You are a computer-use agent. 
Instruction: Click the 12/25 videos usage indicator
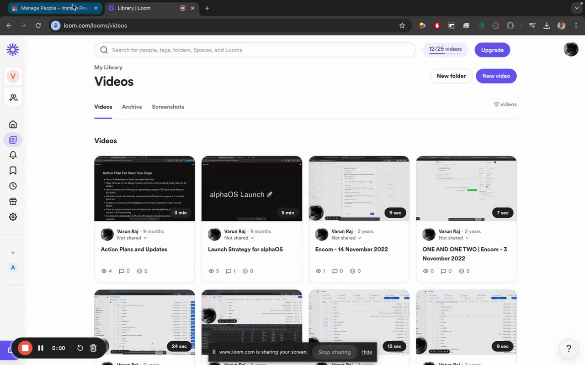pos(445,50)
